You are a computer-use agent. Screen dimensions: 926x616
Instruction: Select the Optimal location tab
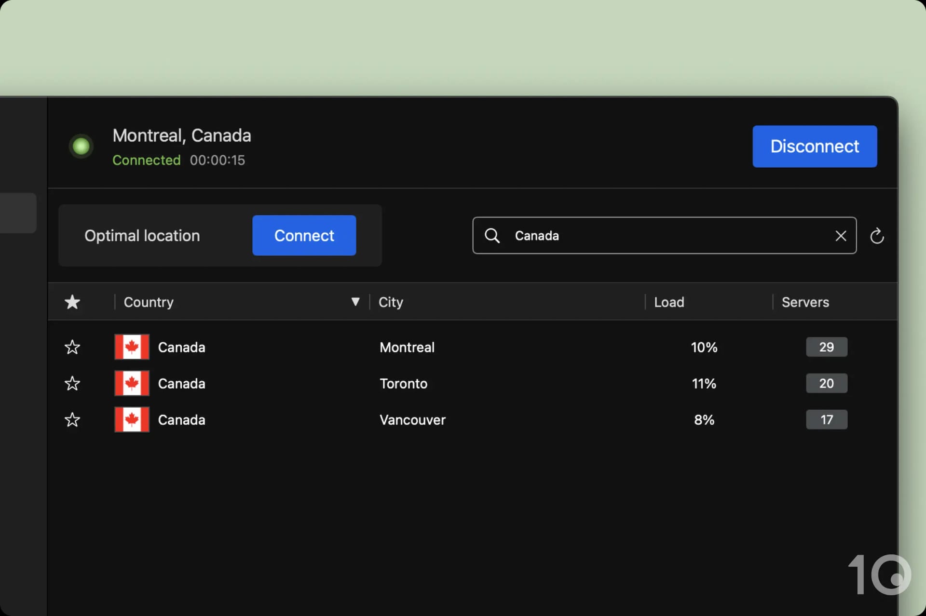(x=142, y=236)
